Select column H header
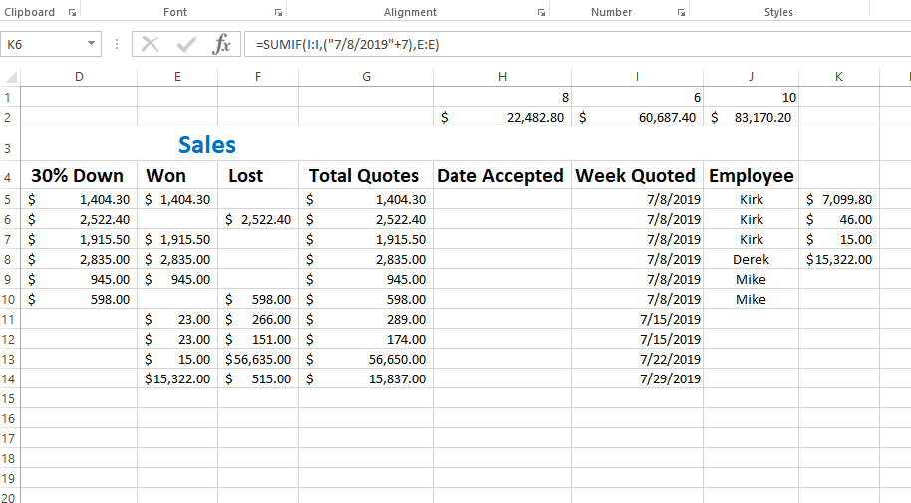This screenshot has width=911, height=503. click(502, 77)
